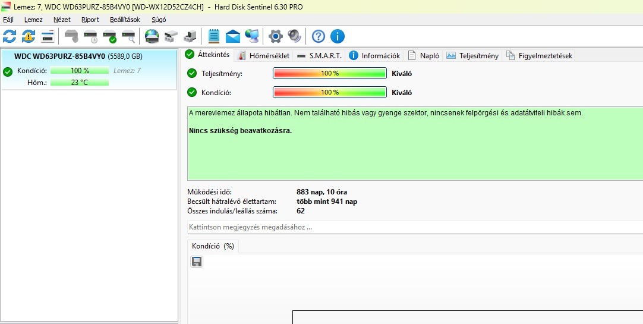Select WDC WD63PURZ-85B4VY0 disk in list
The width and height of the screenshot is (643, 324).
pyautogui.click(x=89, y=70)
